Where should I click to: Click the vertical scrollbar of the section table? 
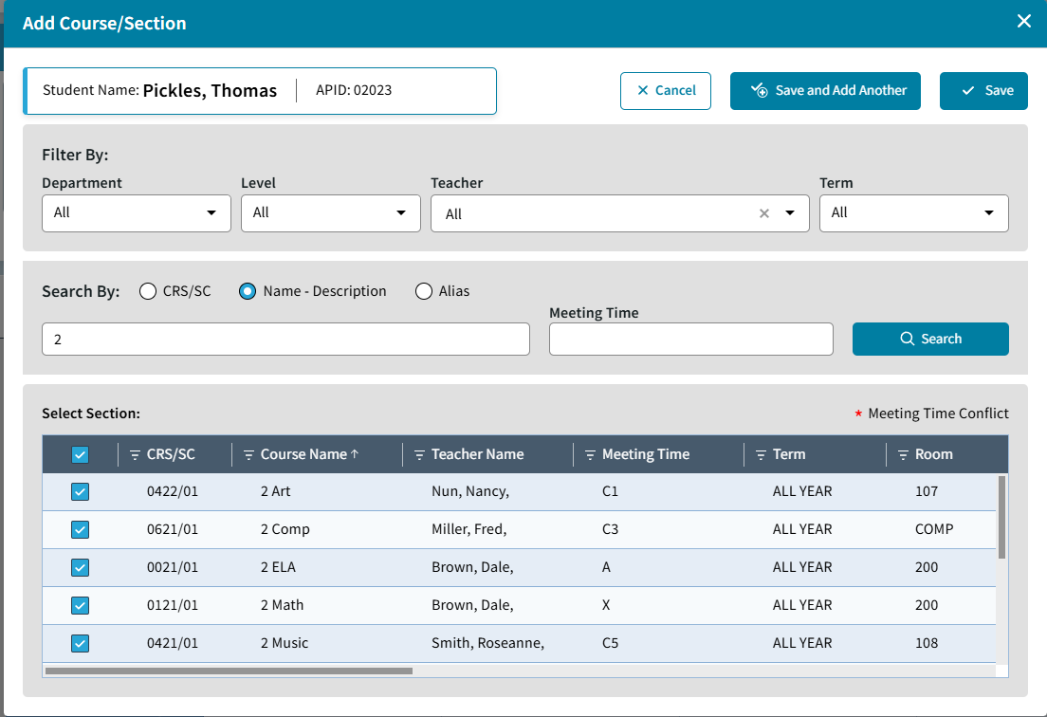(x=1001, y=518)
